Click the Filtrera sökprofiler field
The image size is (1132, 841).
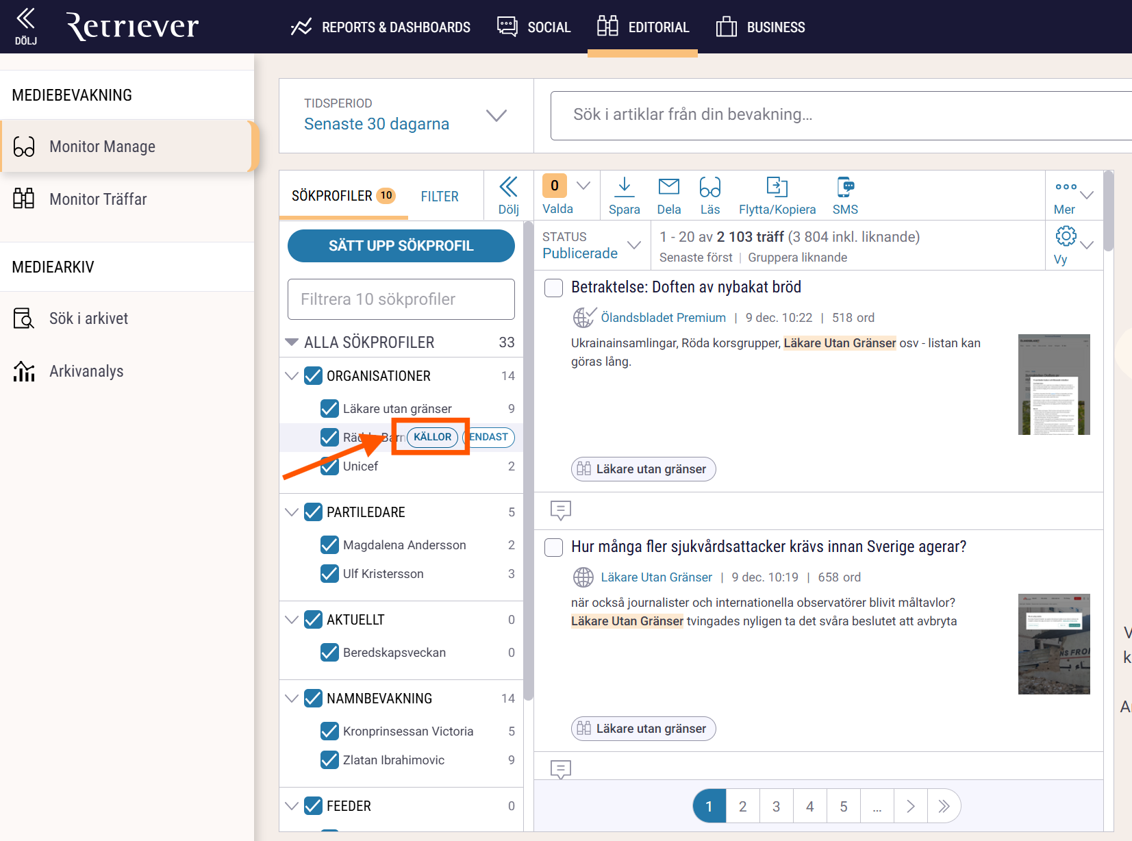pyautogui.click(x=401, y=299)
